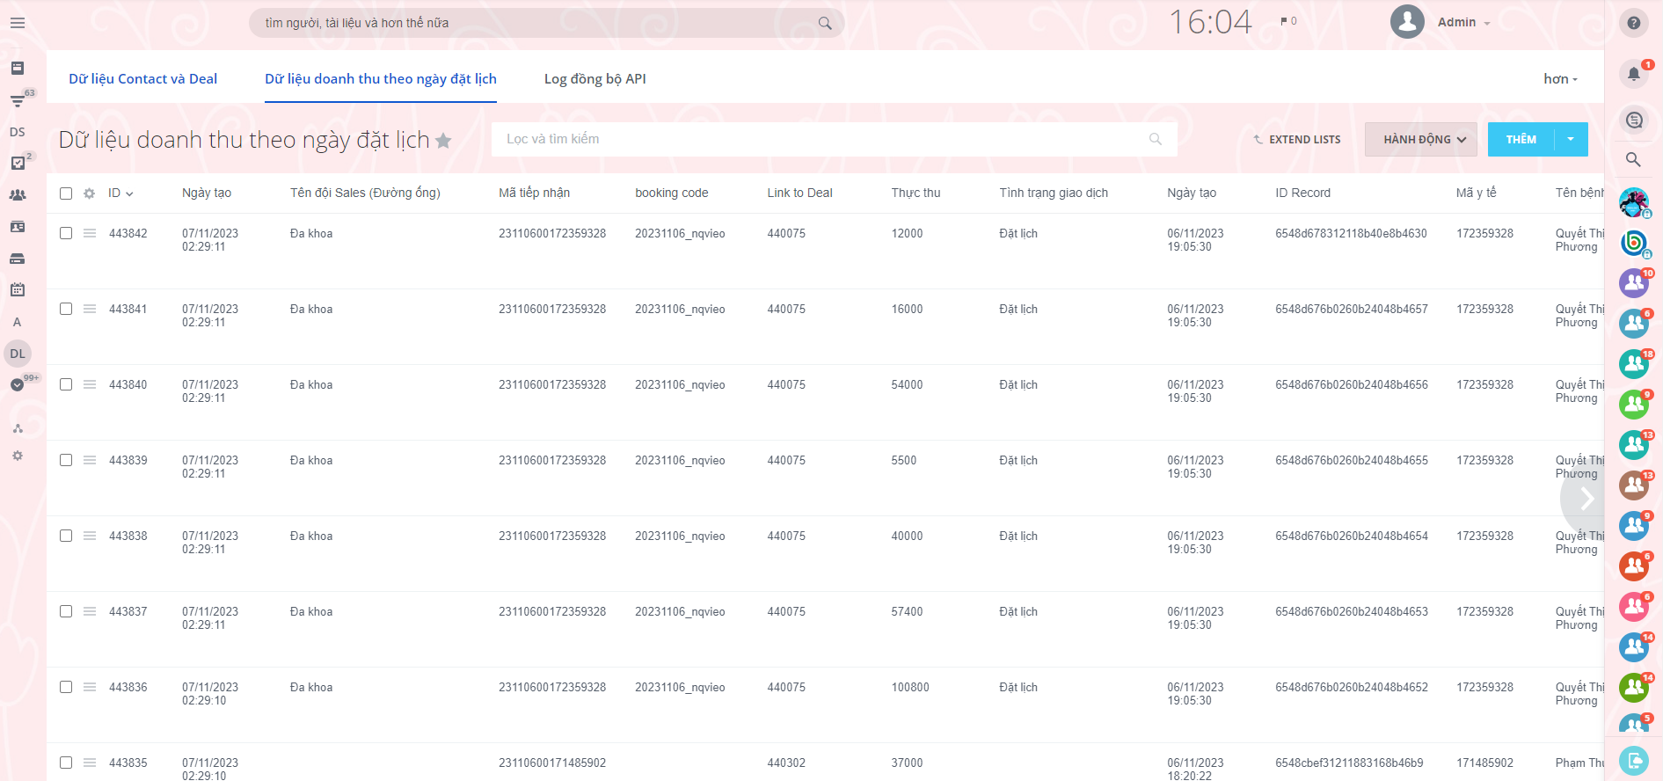Image resolution: width=1663 pixels, height=781 pixels.
Task: Select the DL item in left sidebar
Action: pyautogui.click(x=18, y=354)
